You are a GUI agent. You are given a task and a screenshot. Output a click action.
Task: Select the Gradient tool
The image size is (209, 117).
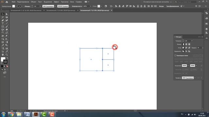7,42
